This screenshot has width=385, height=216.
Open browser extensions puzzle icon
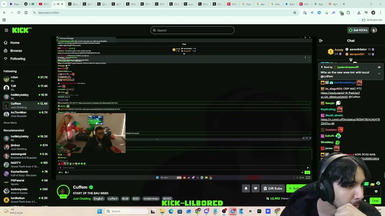(x=348, y=13)
